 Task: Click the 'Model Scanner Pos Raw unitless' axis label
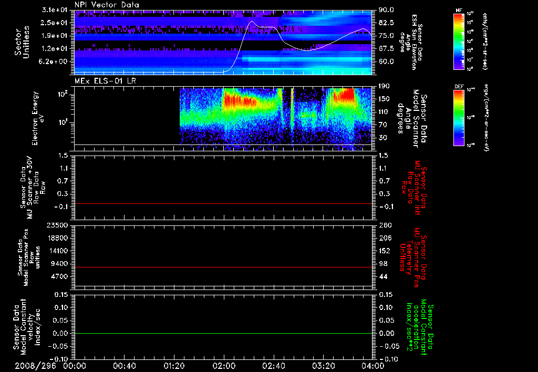(x=28, y=257)
